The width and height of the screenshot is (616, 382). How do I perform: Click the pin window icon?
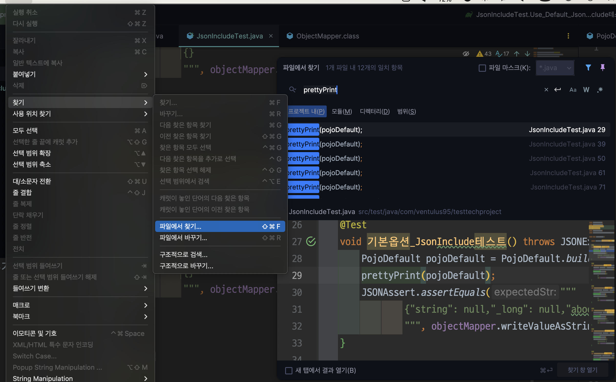click(602, 68)
